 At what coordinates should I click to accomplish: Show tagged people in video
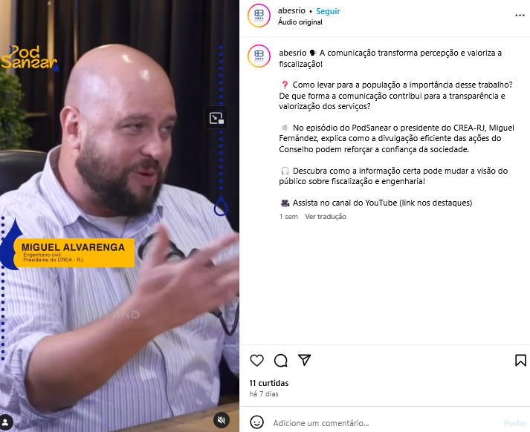tap(6, 422)
